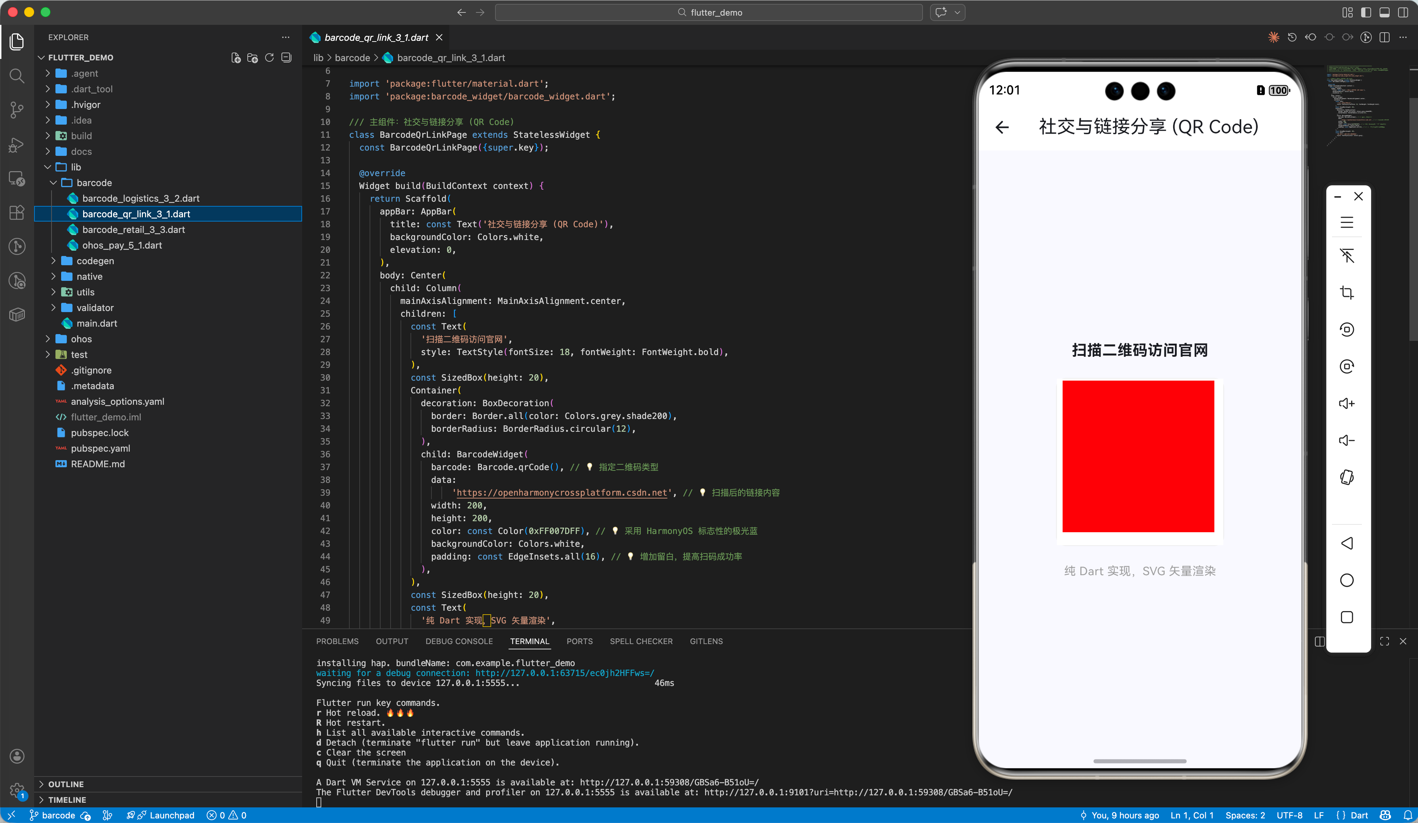The width and height of the screenshot is (1418, 823).
Task: Toggle the bottom panel layout icon
Action: tap(1384, 12)
